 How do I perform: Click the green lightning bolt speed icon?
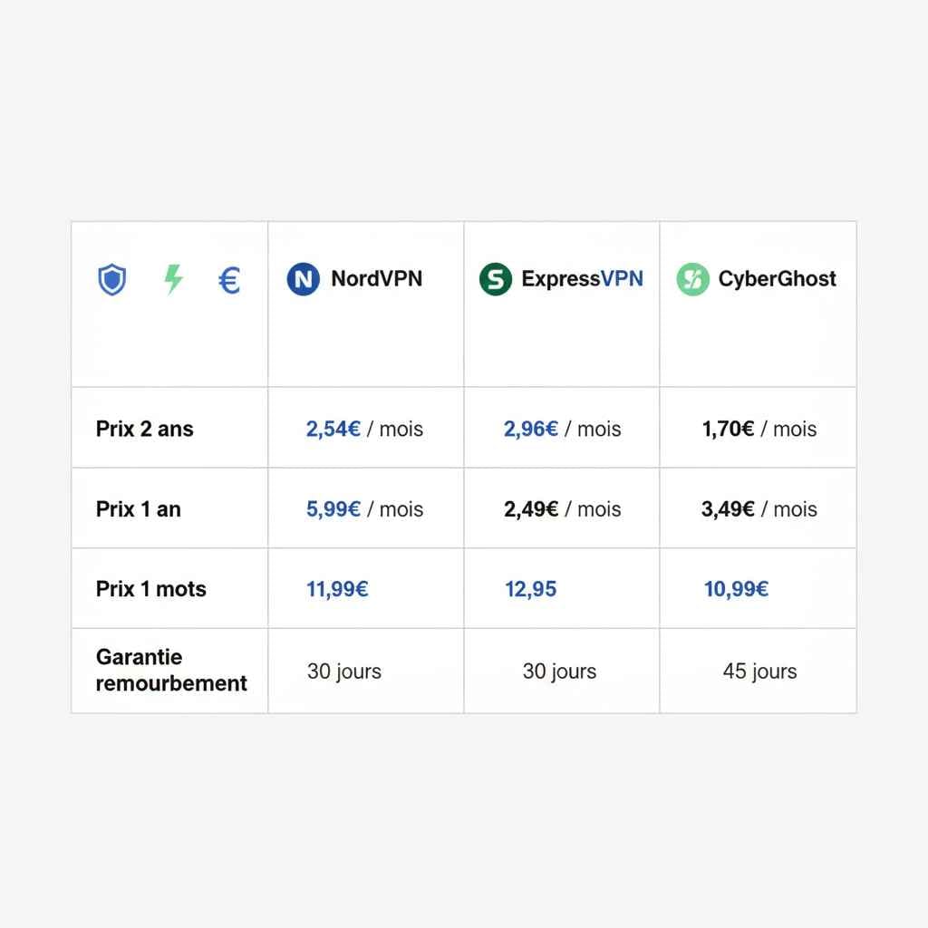(x=173, y=279)
